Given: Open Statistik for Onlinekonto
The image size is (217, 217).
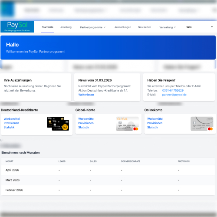Looking at the screenshot, I should 153,127.
